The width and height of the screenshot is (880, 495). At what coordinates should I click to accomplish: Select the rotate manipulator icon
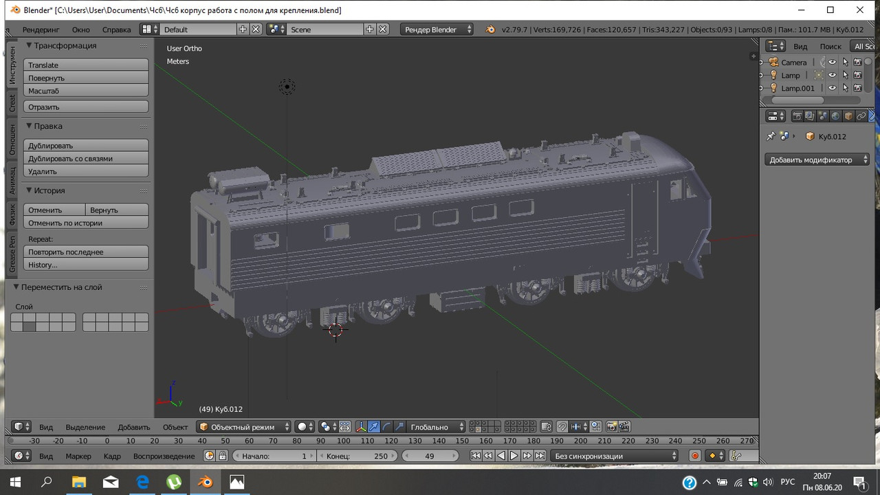pyautogui.click(x=387, y=427)
